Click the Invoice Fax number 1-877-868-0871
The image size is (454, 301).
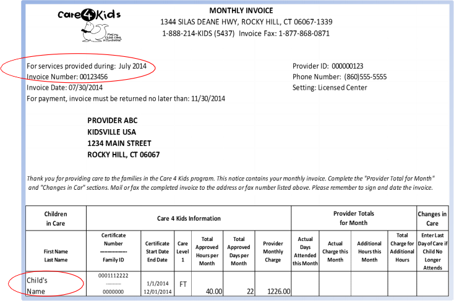coord(304,33)
